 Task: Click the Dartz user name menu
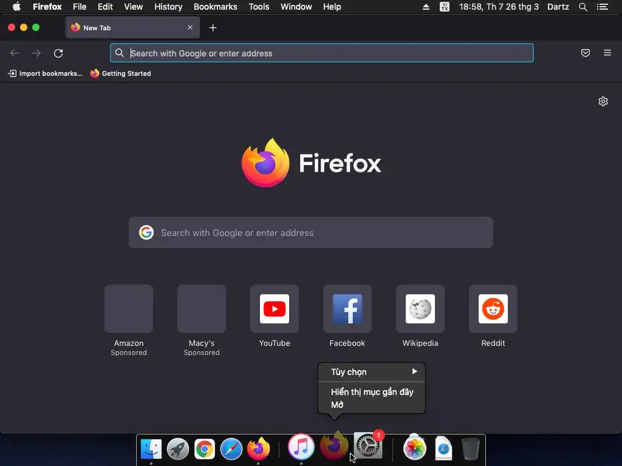pyautogui.click(x=558, y=7)
